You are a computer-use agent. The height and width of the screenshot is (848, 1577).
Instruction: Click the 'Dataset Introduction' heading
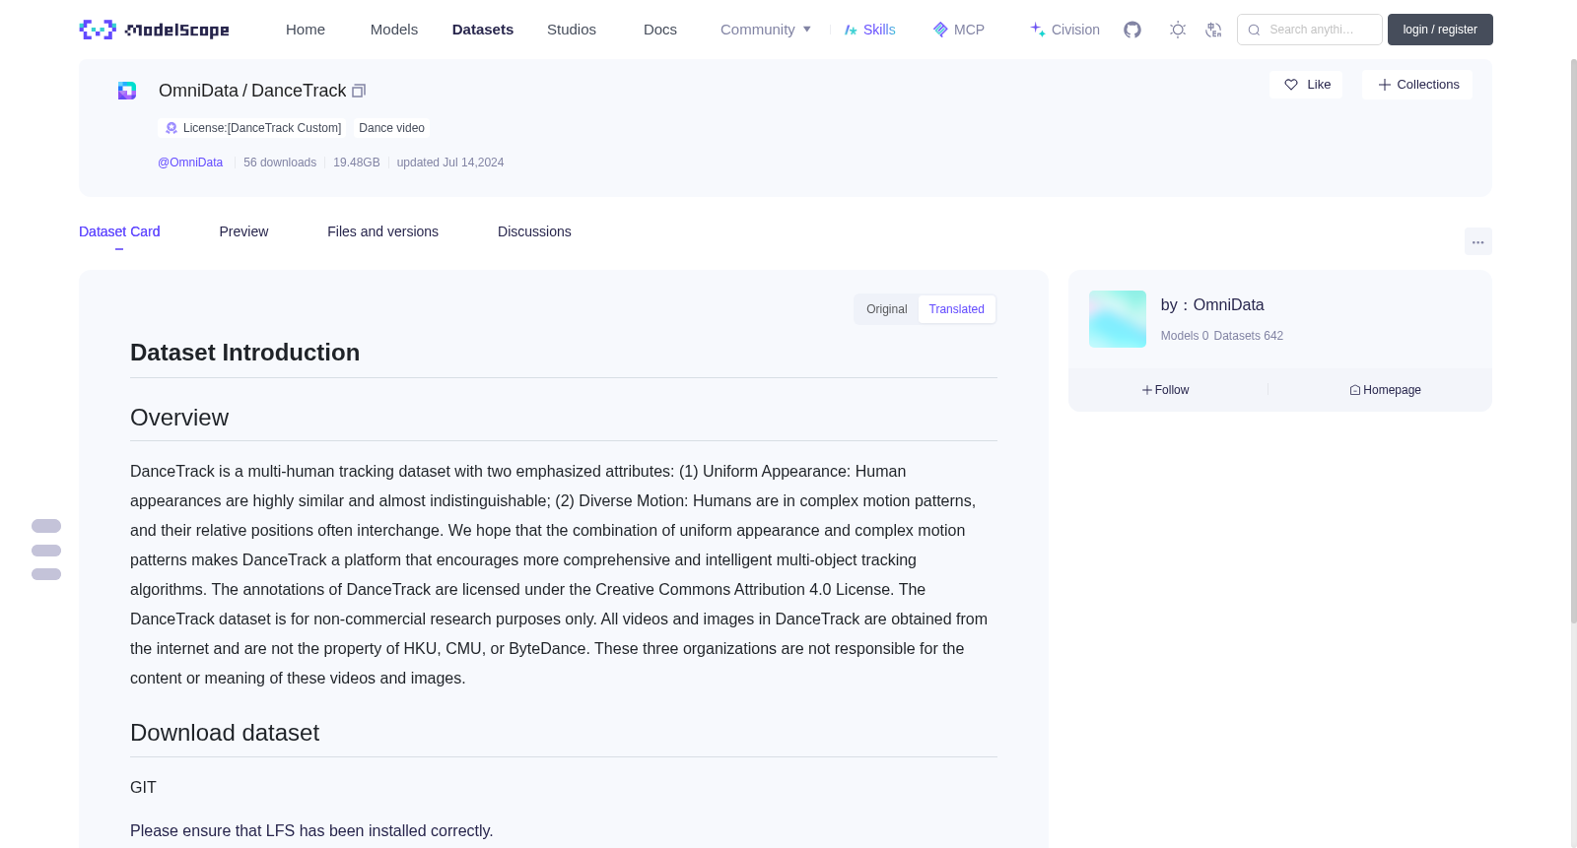[x=244, y=353]
